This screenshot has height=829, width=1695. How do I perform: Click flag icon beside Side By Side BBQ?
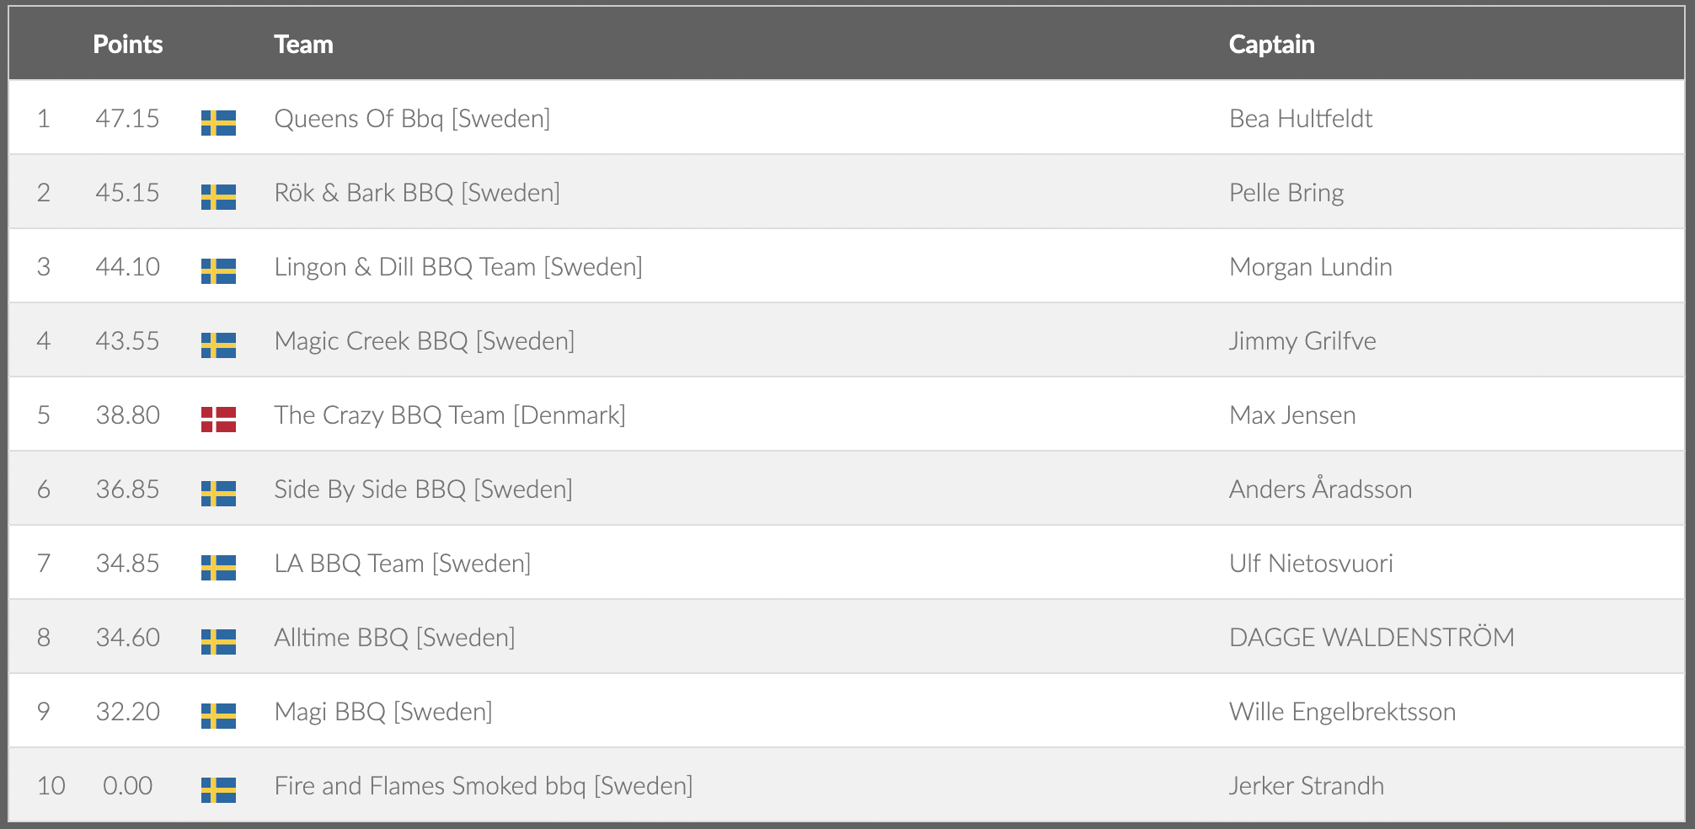[218, 494]
